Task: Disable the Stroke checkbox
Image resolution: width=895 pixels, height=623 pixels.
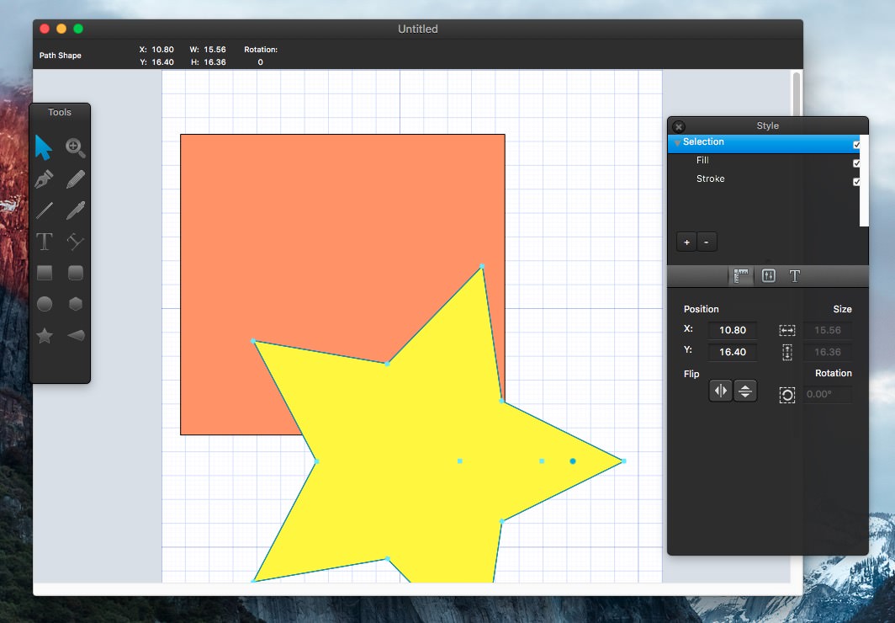Action: [x=856, y=181]
